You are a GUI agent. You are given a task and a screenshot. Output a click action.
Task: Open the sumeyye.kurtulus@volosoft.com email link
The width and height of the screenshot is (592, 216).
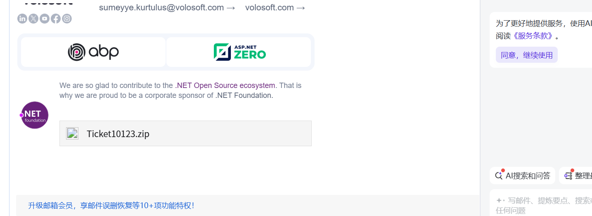coord(167,7)
